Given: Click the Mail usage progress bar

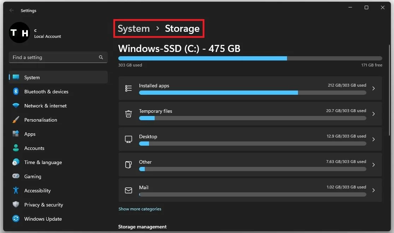Looking at the screenshot, I should pos(252,194).
